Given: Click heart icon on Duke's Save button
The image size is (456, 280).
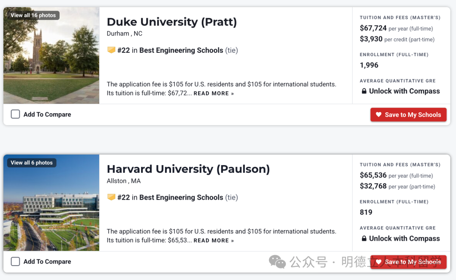Looking at the screenshot, I should coord(378,114).
